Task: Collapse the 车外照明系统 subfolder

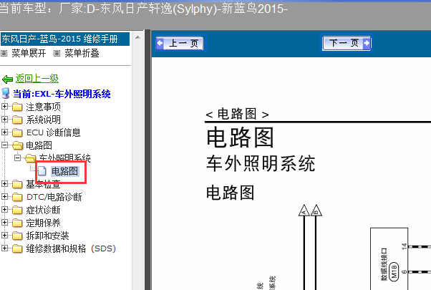Action: point(17,158)
